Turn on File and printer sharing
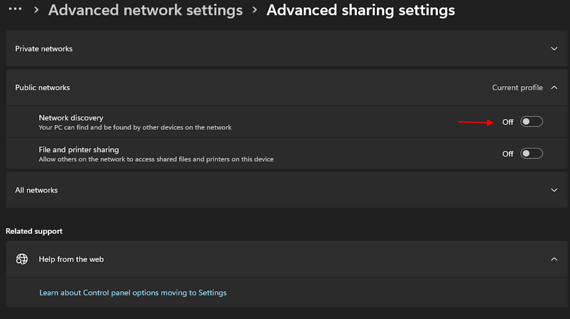Image resolution: width=570 pixels, height=319 pixels. (x=531, y=153)
